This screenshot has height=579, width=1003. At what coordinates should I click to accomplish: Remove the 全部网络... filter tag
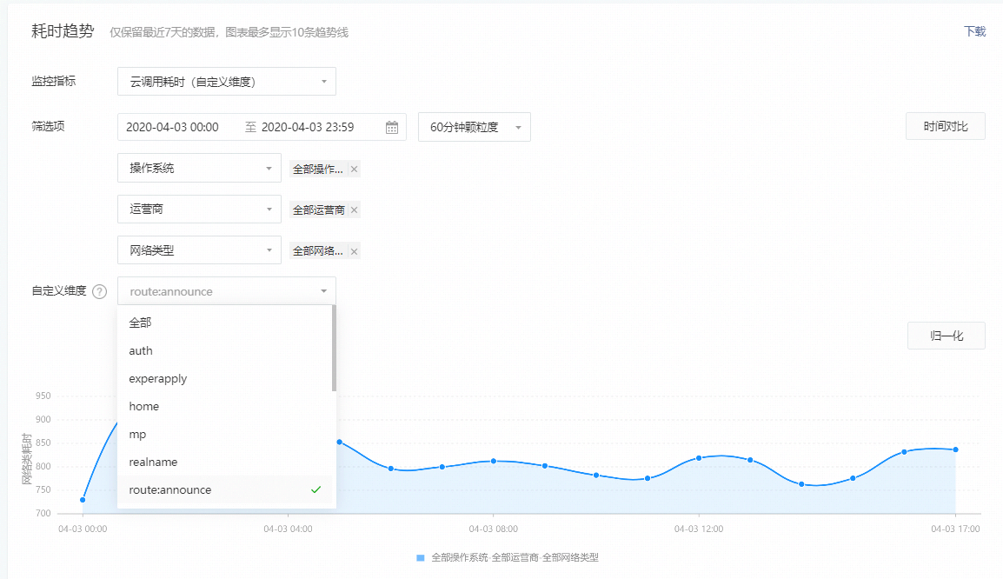pos(354,251)
